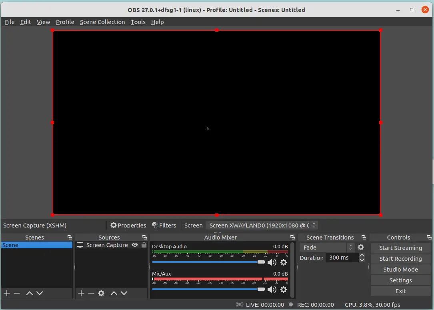Open source properties gear in Sources panel
This screenshot has width=434, height=310.
click(x=101, y=293)
